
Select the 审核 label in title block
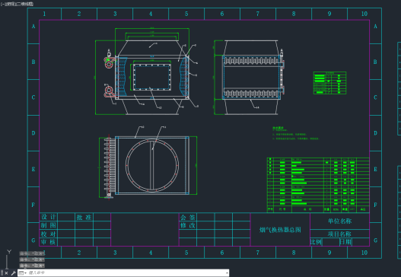(49, 242)
